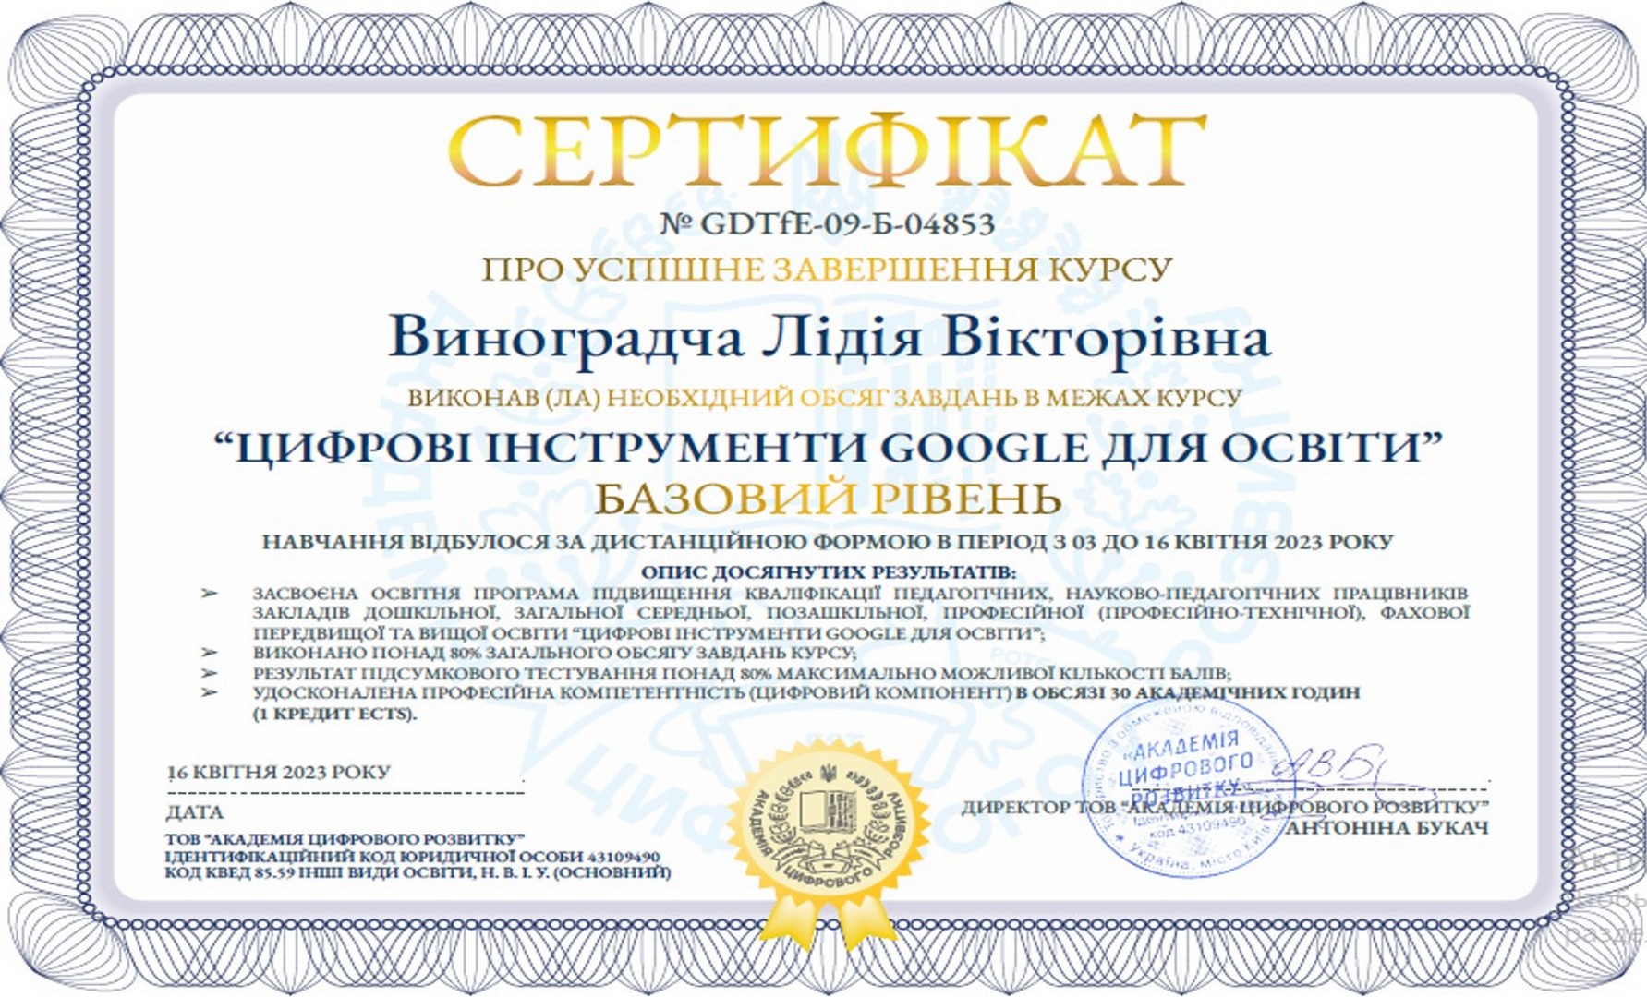Click the 'ДАТА' label under the date line
The width and height of the screenshot is (1647, 997).
click(x=195, y=812)
